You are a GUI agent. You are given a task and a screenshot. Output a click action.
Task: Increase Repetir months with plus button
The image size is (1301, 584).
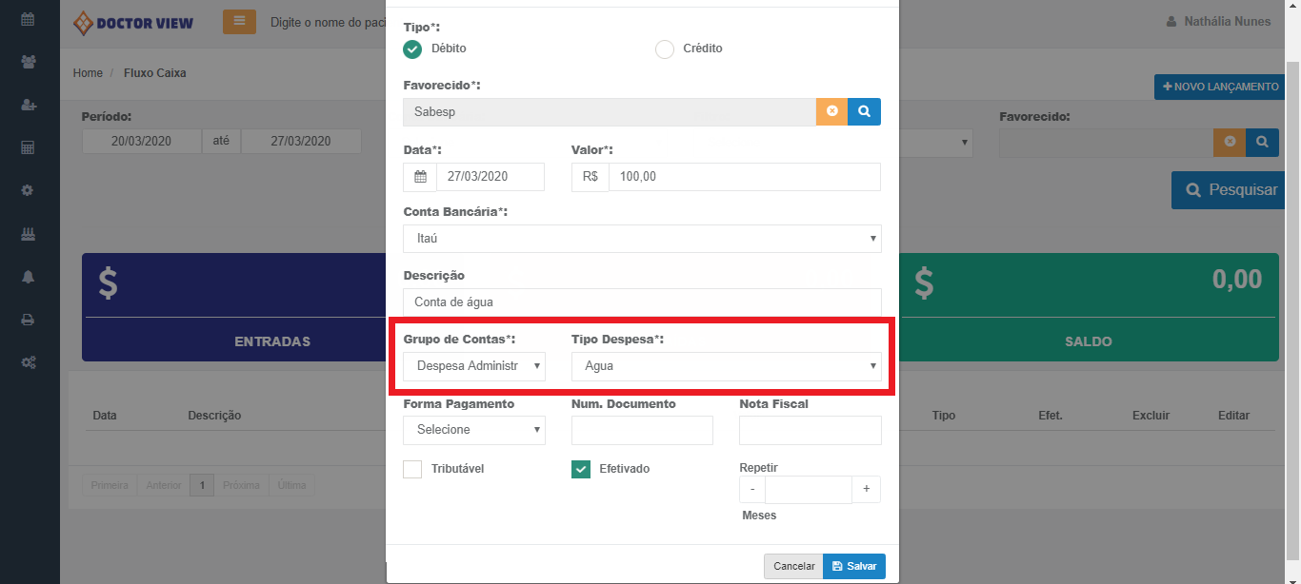(x=866, y=489)
